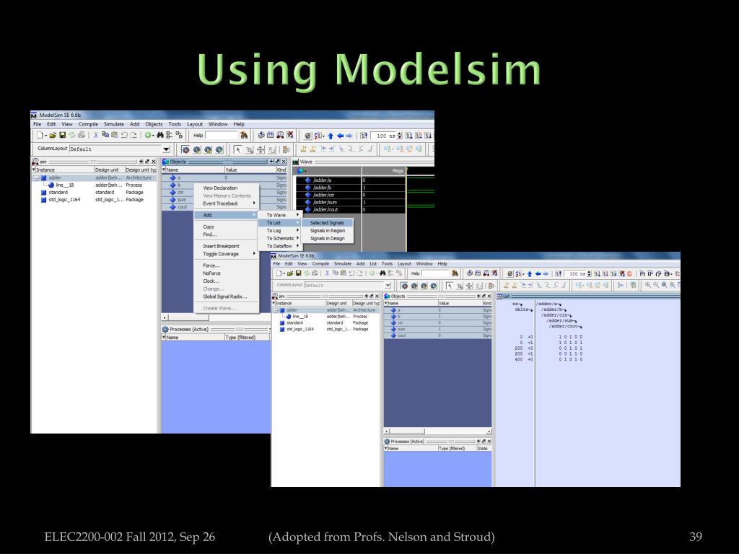Select Force... in the context menu
Image resolution: width=739 pixels, height=554 pixels.
[210, 265]
